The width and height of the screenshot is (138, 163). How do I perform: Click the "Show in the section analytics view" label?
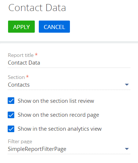(60, 129)
